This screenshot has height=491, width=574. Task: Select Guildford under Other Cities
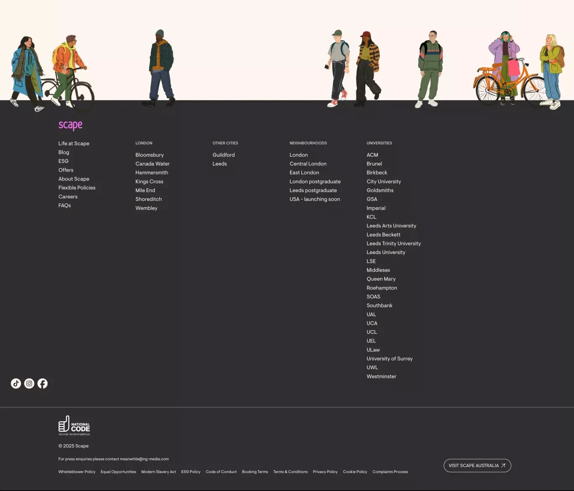pos(224,155)
